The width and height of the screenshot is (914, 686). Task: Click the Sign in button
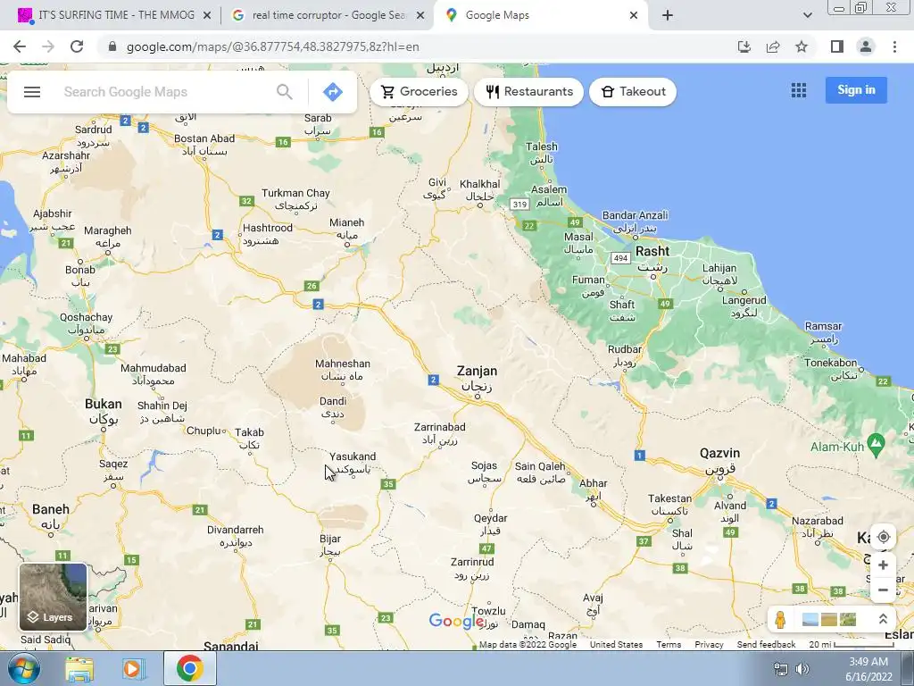(856, 90)
